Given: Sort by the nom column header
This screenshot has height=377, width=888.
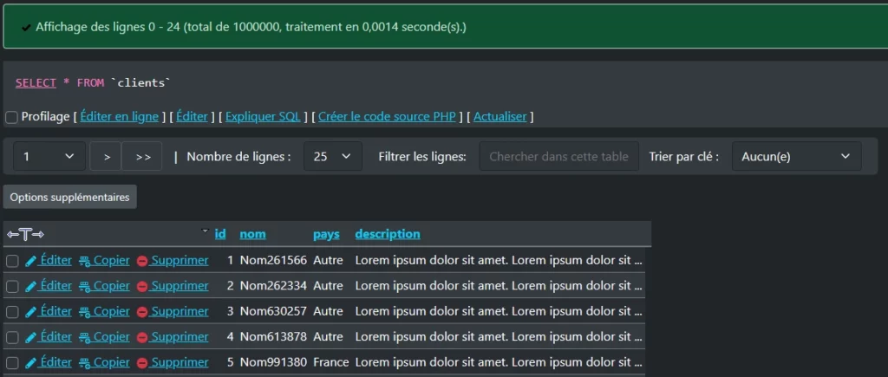Looking at the screenshot, I should click(x=252, y=234).
